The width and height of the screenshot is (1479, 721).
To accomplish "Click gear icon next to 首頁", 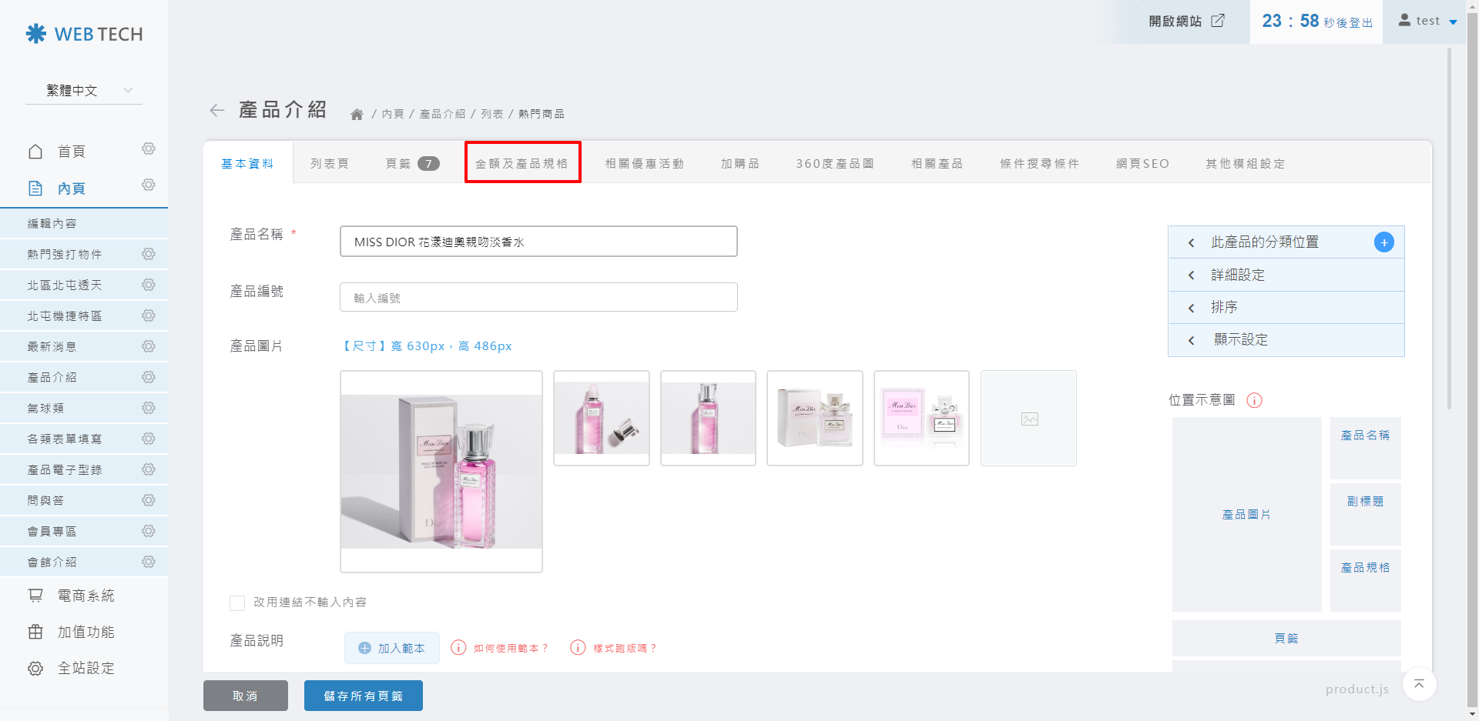I will click(149, 149).
